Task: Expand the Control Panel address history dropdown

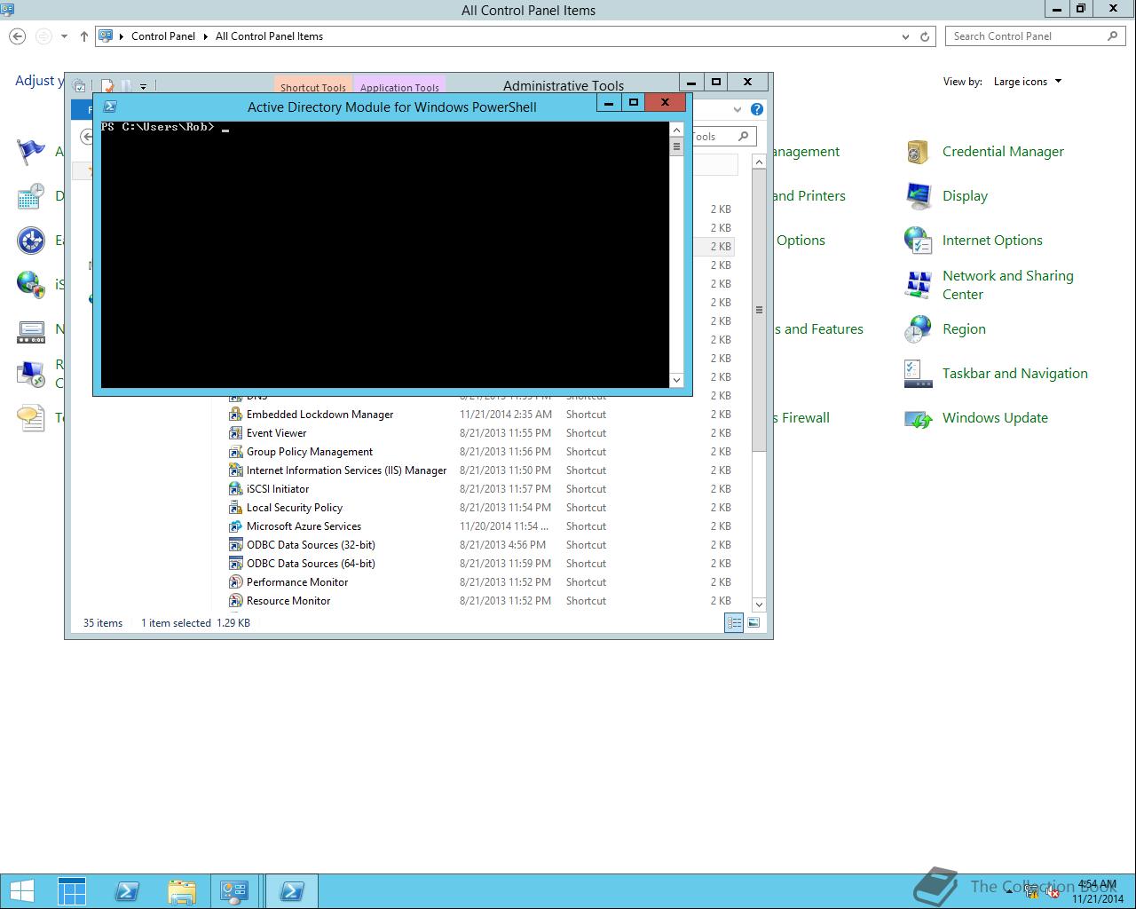Action: (x=905, y=36)
